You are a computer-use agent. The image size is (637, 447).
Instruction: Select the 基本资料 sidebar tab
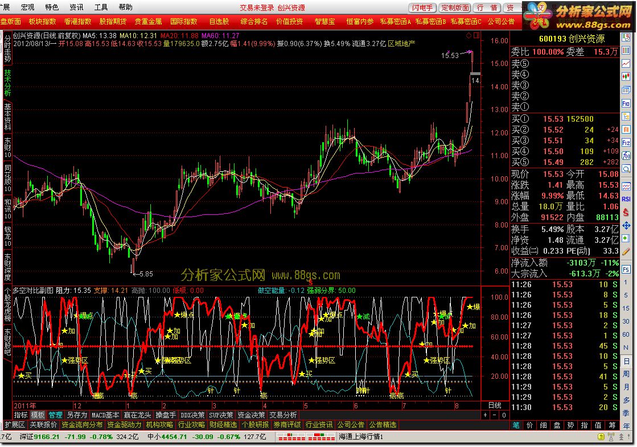[7, 117]
